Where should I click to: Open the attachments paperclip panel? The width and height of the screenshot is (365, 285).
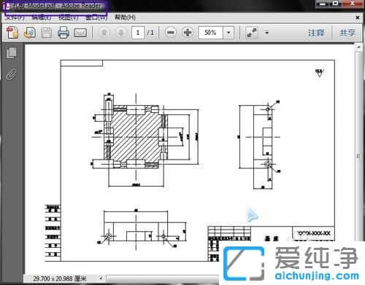[x=12, y=75]
